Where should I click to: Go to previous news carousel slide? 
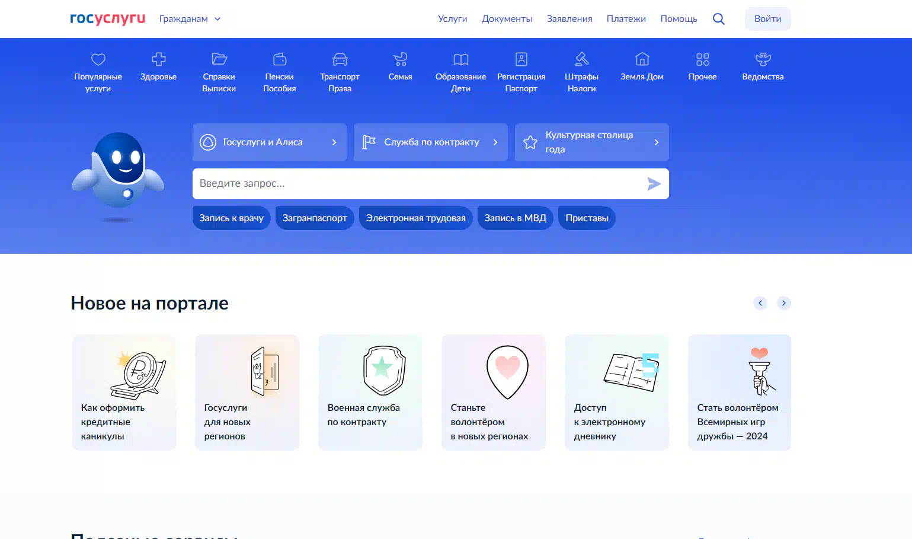click(x=760, y=303)
